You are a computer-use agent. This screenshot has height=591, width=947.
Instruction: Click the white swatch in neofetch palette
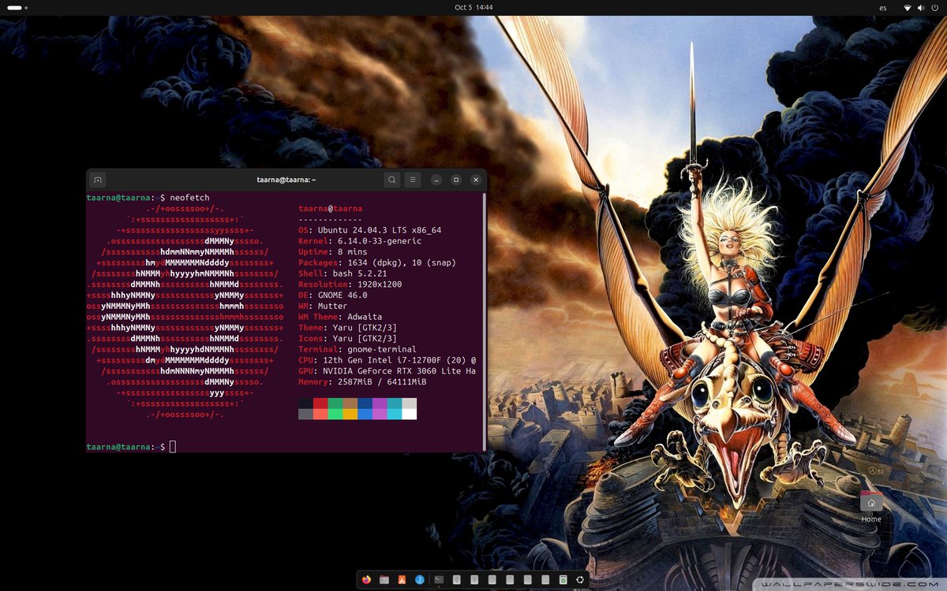409,414
